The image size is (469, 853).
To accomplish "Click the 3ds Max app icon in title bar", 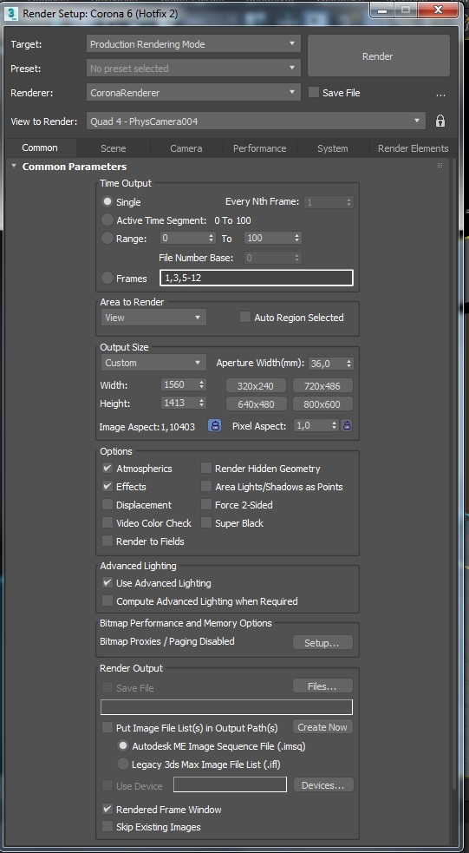I will click(x=12, y=13).
